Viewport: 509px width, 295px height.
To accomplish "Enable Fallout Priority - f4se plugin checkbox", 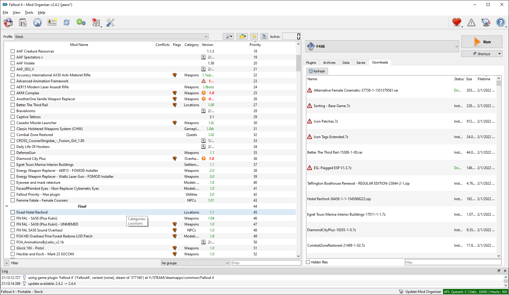I will point(13,194).
